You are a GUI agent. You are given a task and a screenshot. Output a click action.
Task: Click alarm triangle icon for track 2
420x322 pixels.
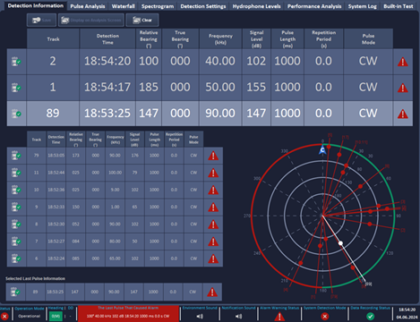pos(403,62)
